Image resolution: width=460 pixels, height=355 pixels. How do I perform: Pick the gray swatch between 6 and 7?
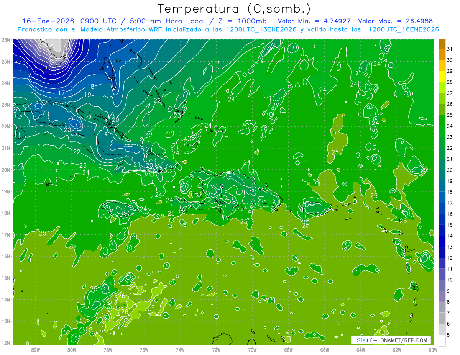click(442, 319)
